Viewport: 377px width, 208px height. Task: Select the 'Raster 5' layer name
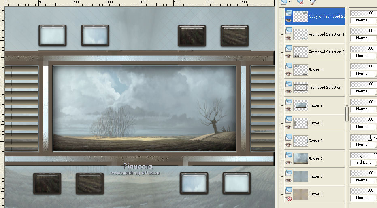coord(316,141)
